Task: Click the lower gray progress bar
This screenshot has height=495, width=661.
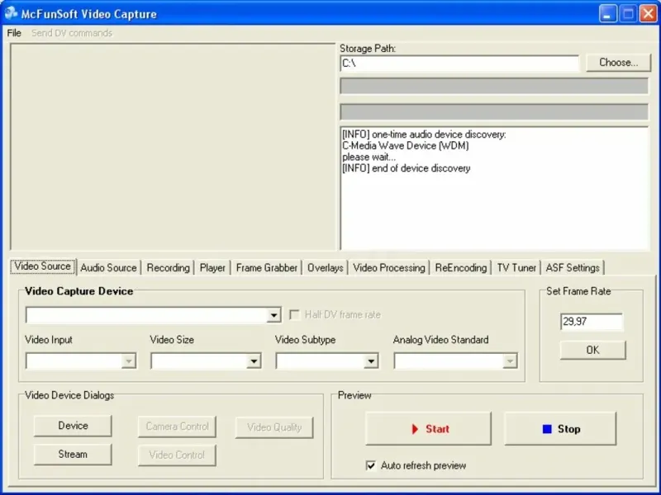Action: tap(494, 112)
